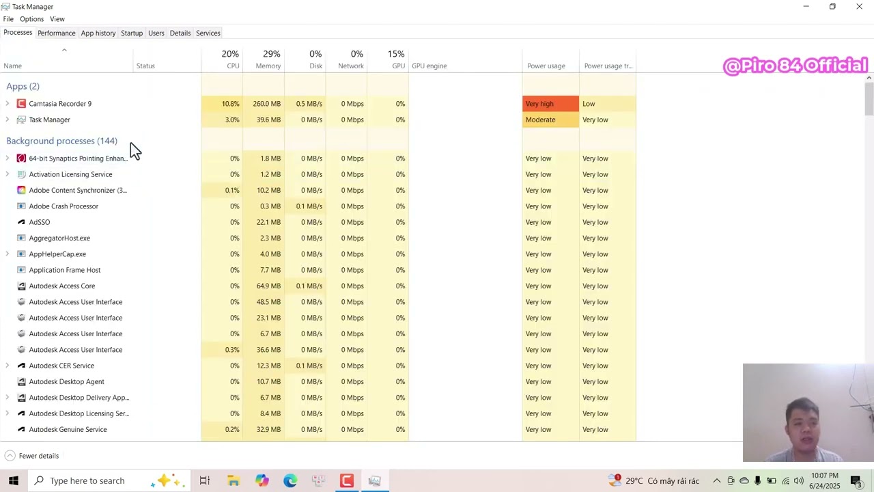The height and width of the screenshot is (492, 874).
Task: Sort processes by Network column
Action: pyautogui.click(x=347, y=59)
